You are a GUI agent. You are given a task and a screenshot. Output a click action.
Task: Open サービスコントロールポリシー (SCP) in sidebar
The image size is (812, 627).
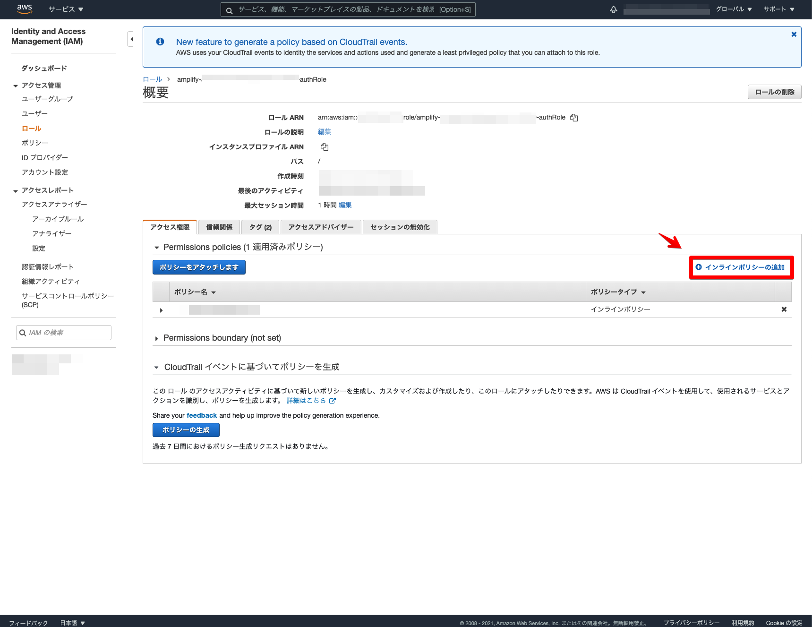68,301
